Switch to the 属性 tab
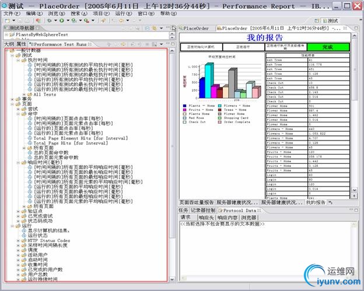 point(22,44)
